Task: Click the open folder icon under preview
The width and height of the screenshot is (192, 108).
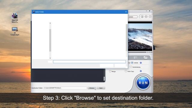Action: coord(145,58)
